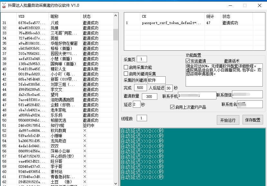Select row 31 nickname 八戒

pos(54,23)
